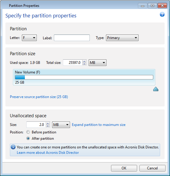Select the Before partition radio button

pyautogui.click(x=28, y=132)
